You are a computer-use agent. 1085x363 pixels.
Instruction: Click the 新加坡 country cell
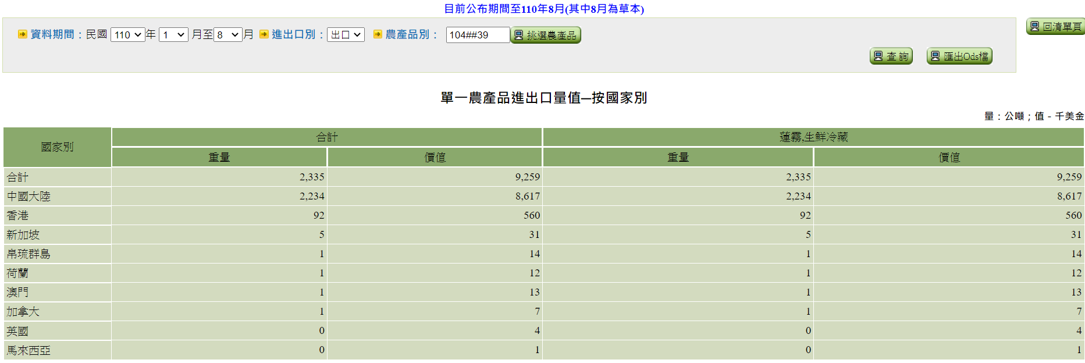pos(23,235)
